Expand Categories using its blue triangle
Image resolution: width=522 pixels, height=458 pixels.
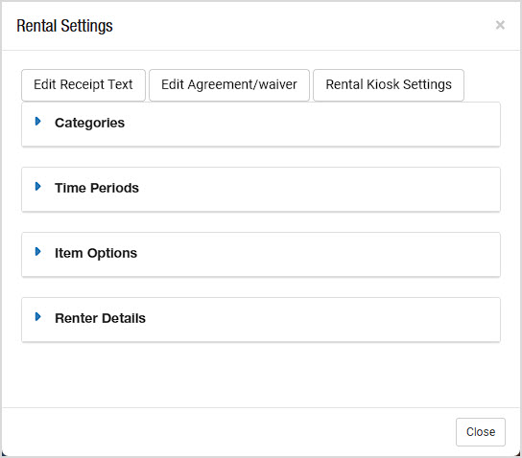tap(38, 122)
